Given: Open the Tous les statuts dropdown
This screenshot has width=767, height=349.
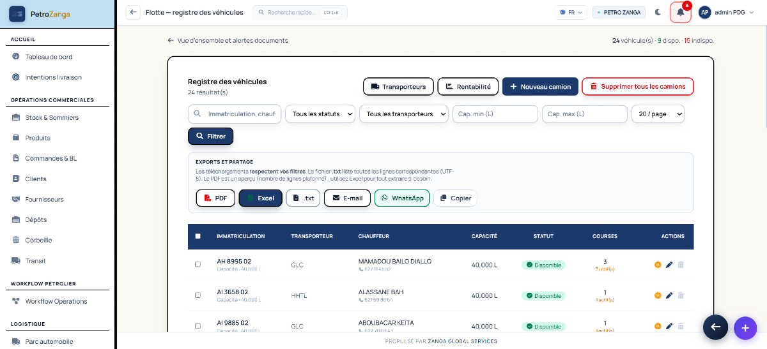Looking at the screenshot, I should tap(320, 114).
